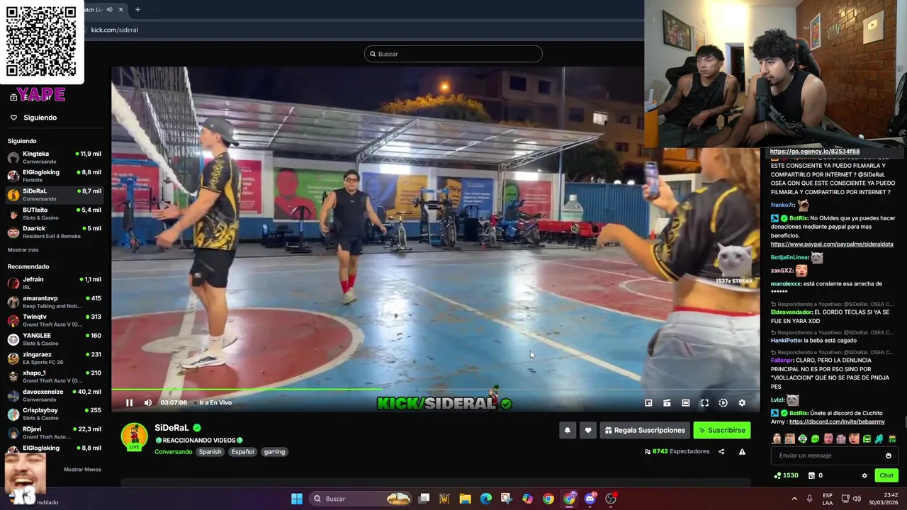Click the green 'Chat' send button
The width and height of the screenshot is (907, 510).
(x=886, y=475)
